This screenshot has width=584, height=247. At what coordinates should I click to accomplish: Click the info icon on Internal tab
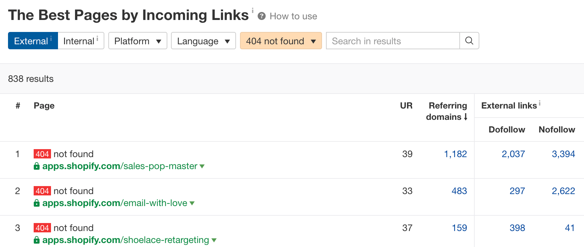pos(97,39)
